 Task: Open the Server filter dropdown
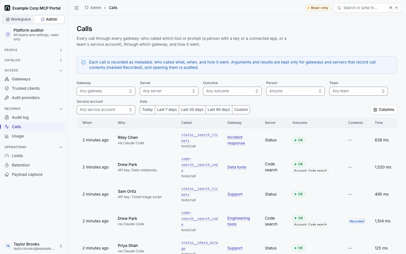(x=169, y=91)
